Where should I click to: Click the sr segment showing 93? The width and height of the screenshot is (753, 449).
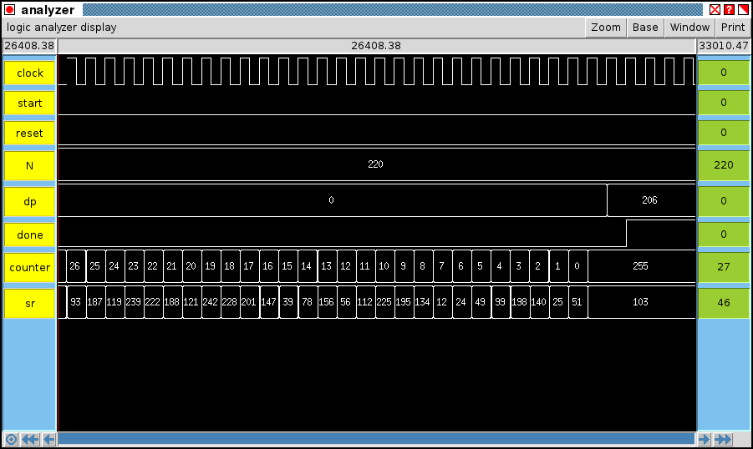(76, 302)
